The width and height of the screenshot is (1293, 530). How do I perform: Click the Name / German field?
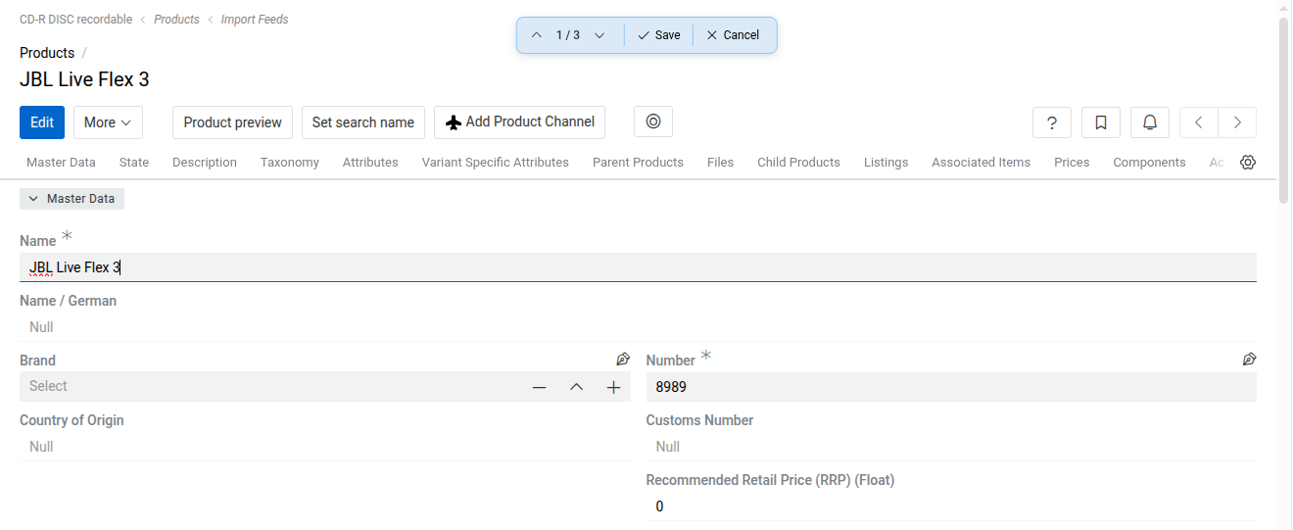[x=638, y=327]
